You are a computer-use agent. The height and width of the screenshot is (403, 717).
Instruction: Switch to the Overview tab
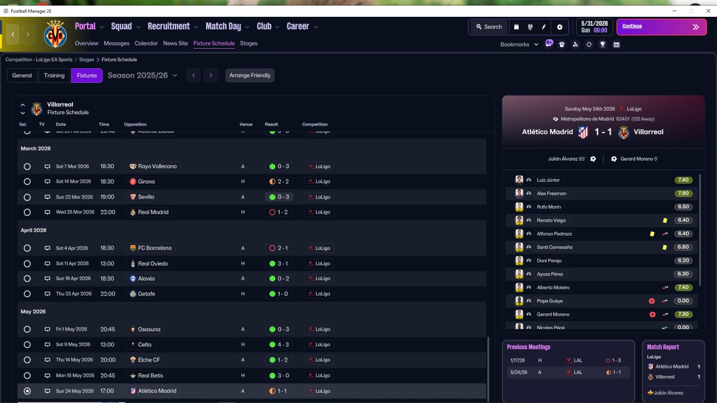(87, 43)
